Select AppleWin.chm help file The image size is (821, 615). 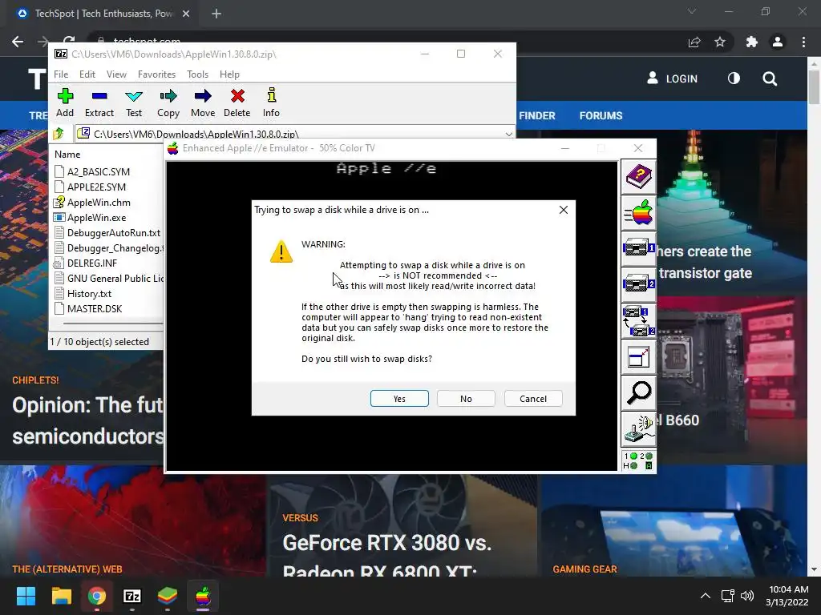pyautogui.click(x=99, y=203)
